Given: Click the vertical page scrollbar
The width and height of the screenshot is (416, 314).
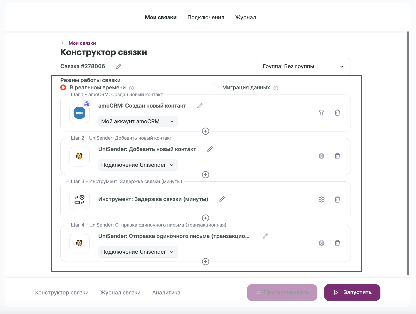Looking at the screenshot, I should coord(408,153).
